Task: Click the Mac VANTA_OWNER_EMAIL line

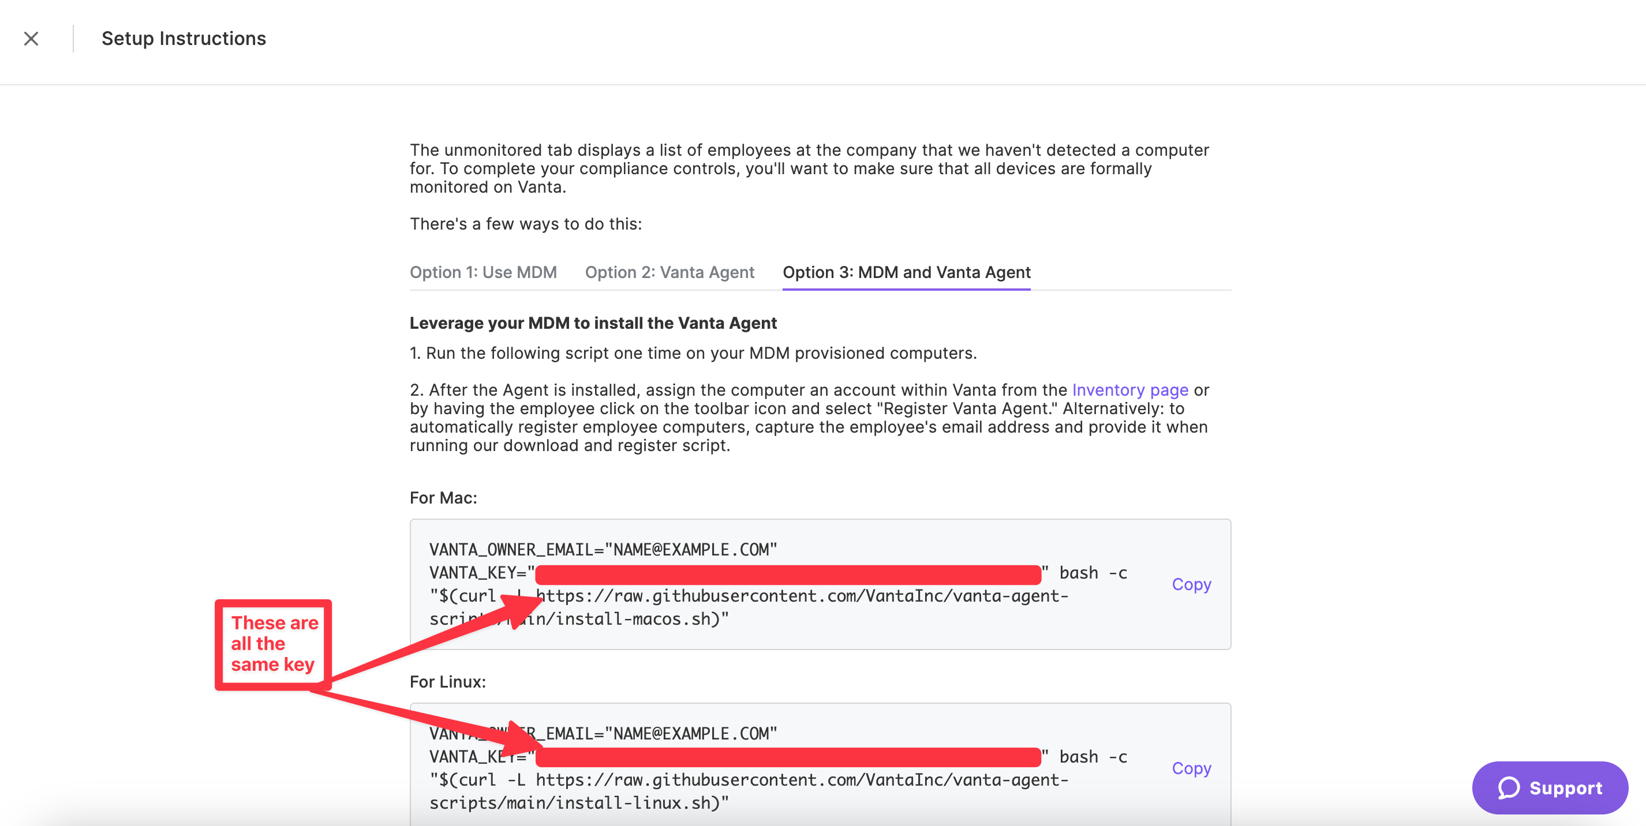Action: pyautogui.click(x=603, y=549)
